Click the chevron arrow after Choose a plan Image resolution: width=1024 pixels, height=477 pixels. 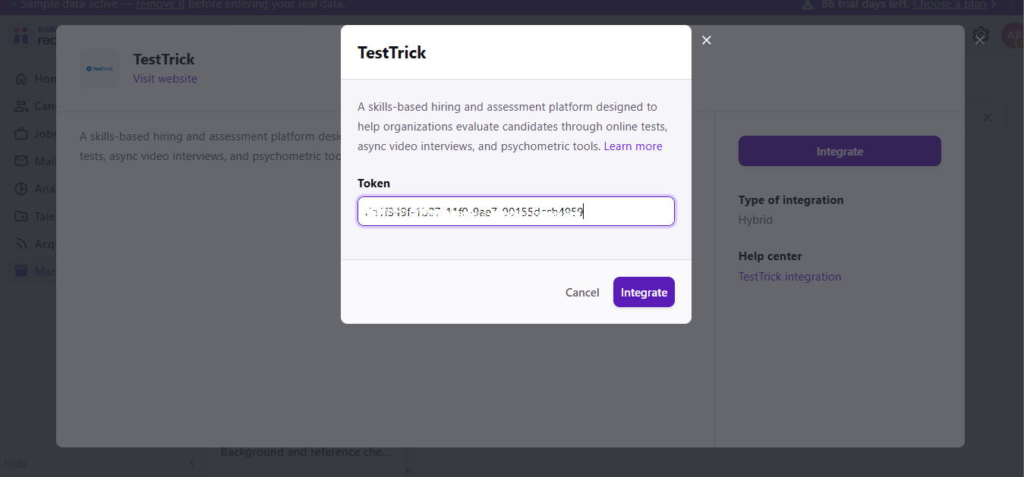[994, 5]
